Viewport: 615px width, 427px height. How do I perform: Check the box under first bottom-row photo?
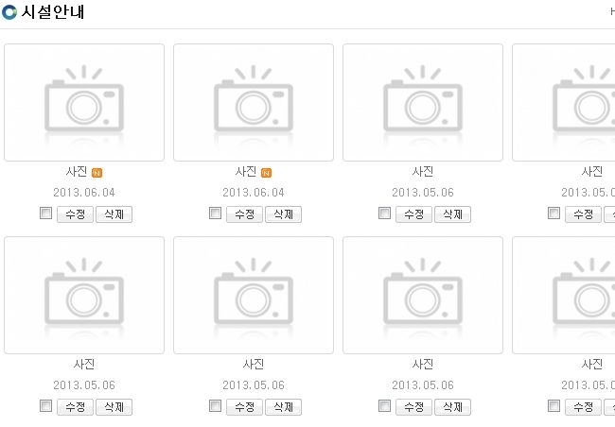(x=46, y=406)
